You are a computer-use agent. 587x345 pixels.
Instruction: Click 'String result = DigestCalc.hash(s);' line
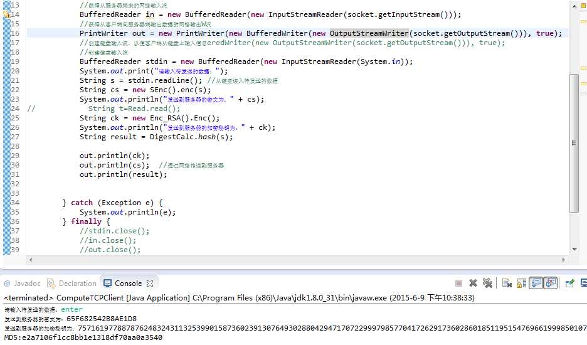156,137
